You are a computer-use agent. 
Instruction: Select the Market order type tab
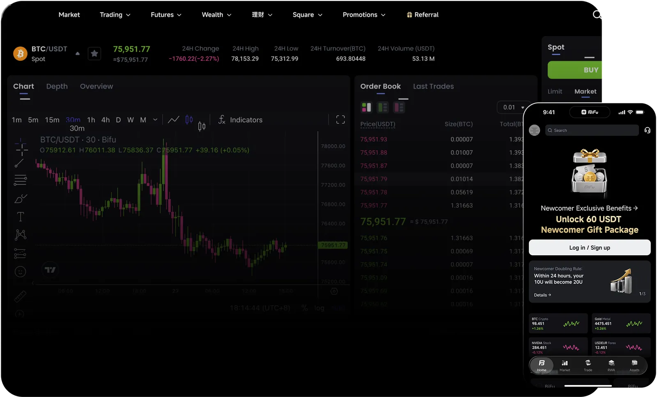click(586, 92)
